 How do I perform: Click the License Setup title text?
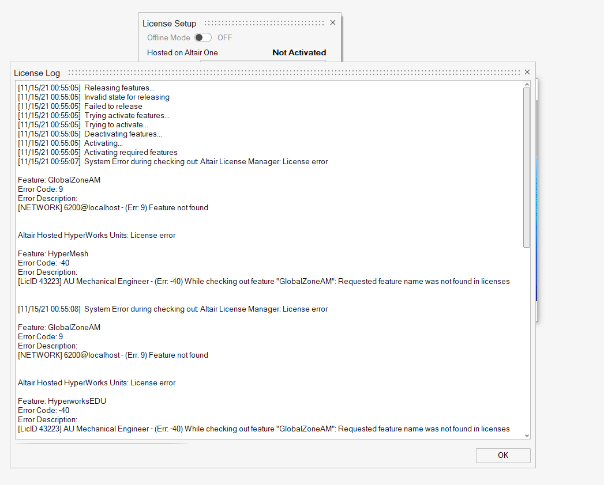click(x=169, y=24)
